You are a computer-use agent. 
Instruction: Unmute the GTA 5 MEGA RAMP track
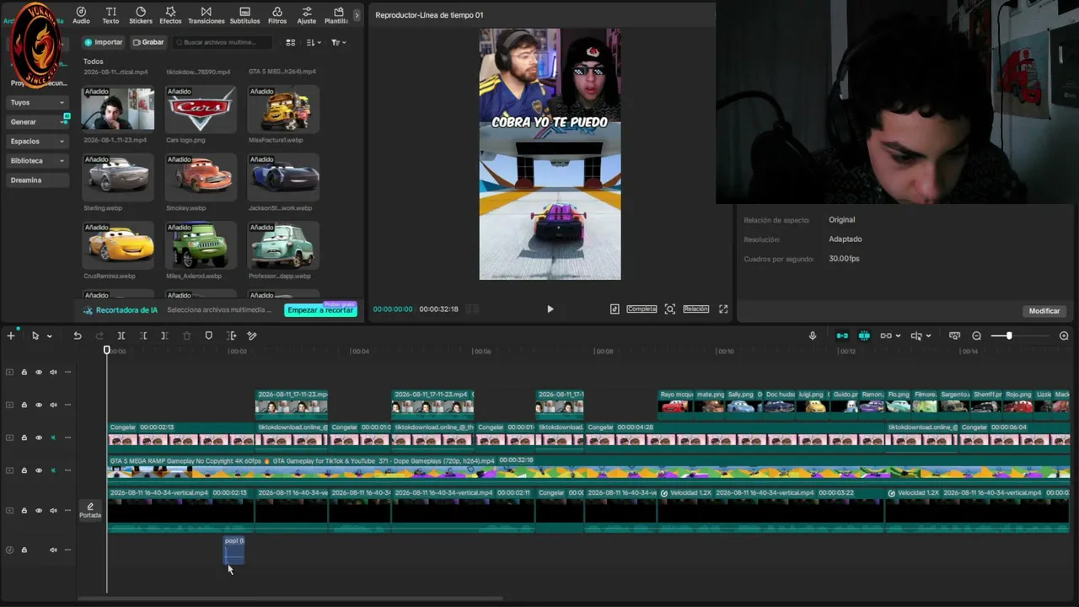(x=53, y=470)
